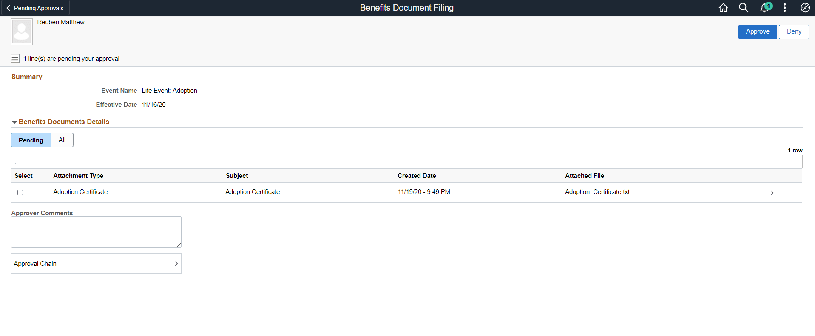
Task: Deny the benefits document
Action: (x=794, y=31)
